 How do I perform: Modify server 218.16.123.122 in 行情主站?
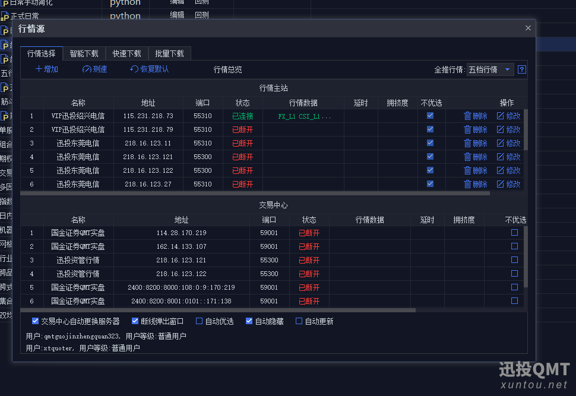[x=508, y=170]
